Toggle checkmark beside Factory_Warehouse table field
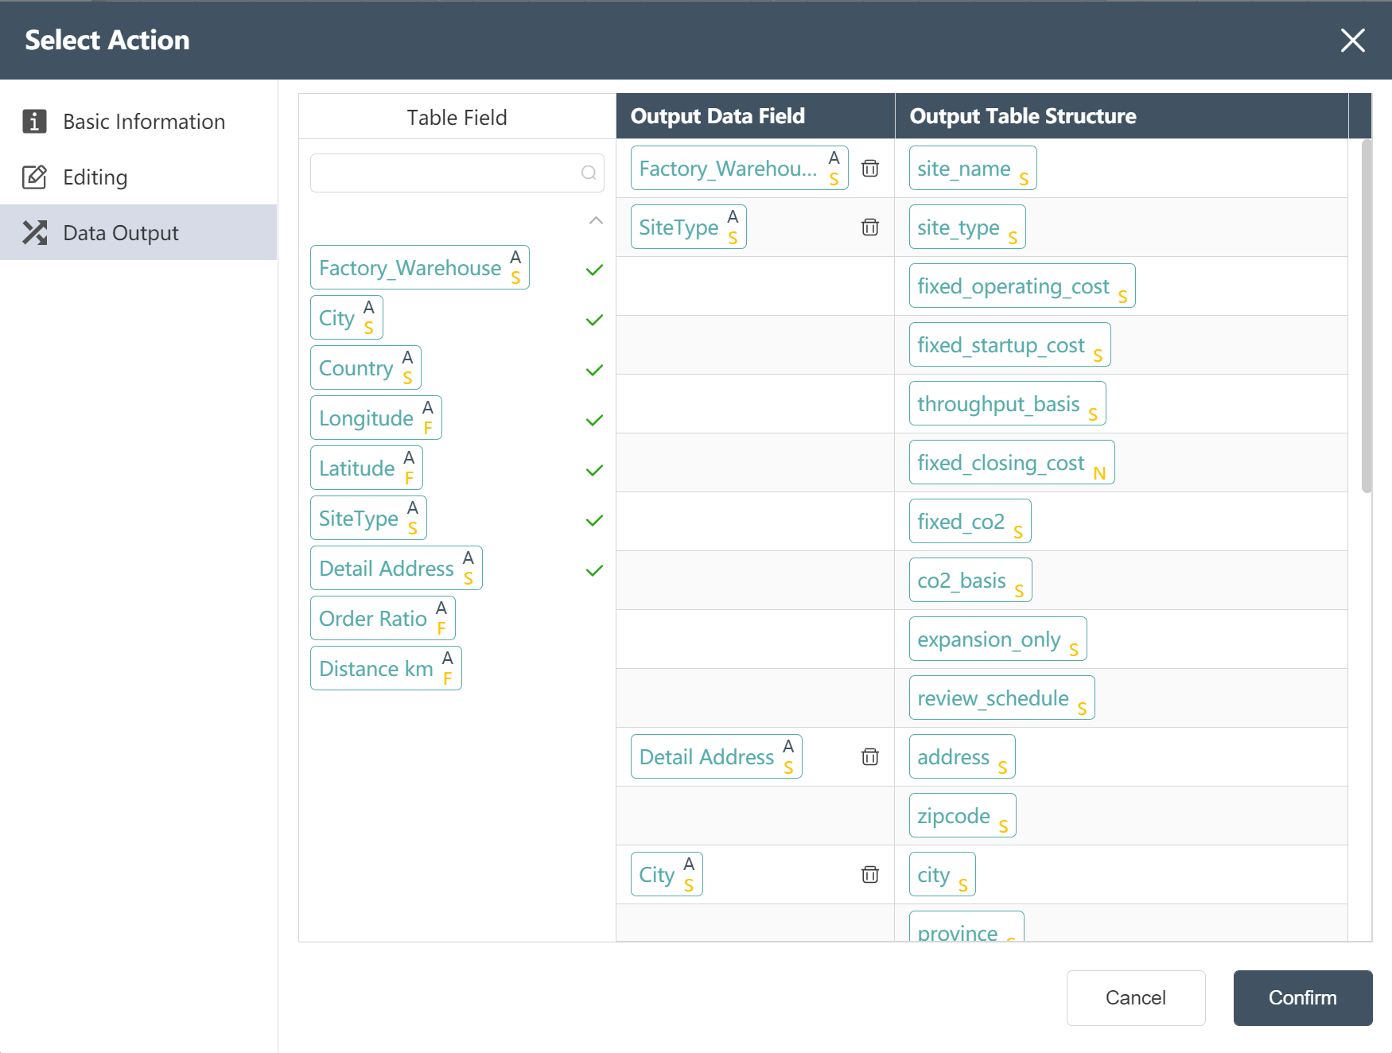The width and height of the screenshot is (1392, 1053). pyautogui.click(x=594, y=270)
